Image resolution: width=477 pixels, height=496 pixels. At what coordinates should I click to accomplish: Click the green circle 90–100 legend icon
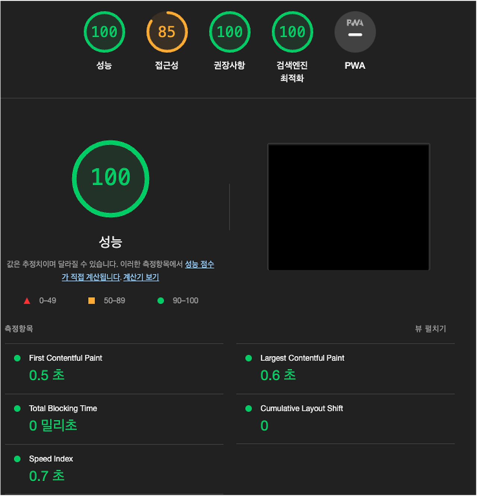161,301
